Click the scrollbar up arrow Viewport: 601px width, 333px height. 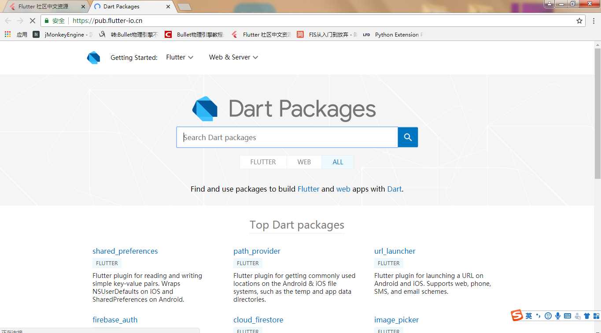(x=597, y=44)
